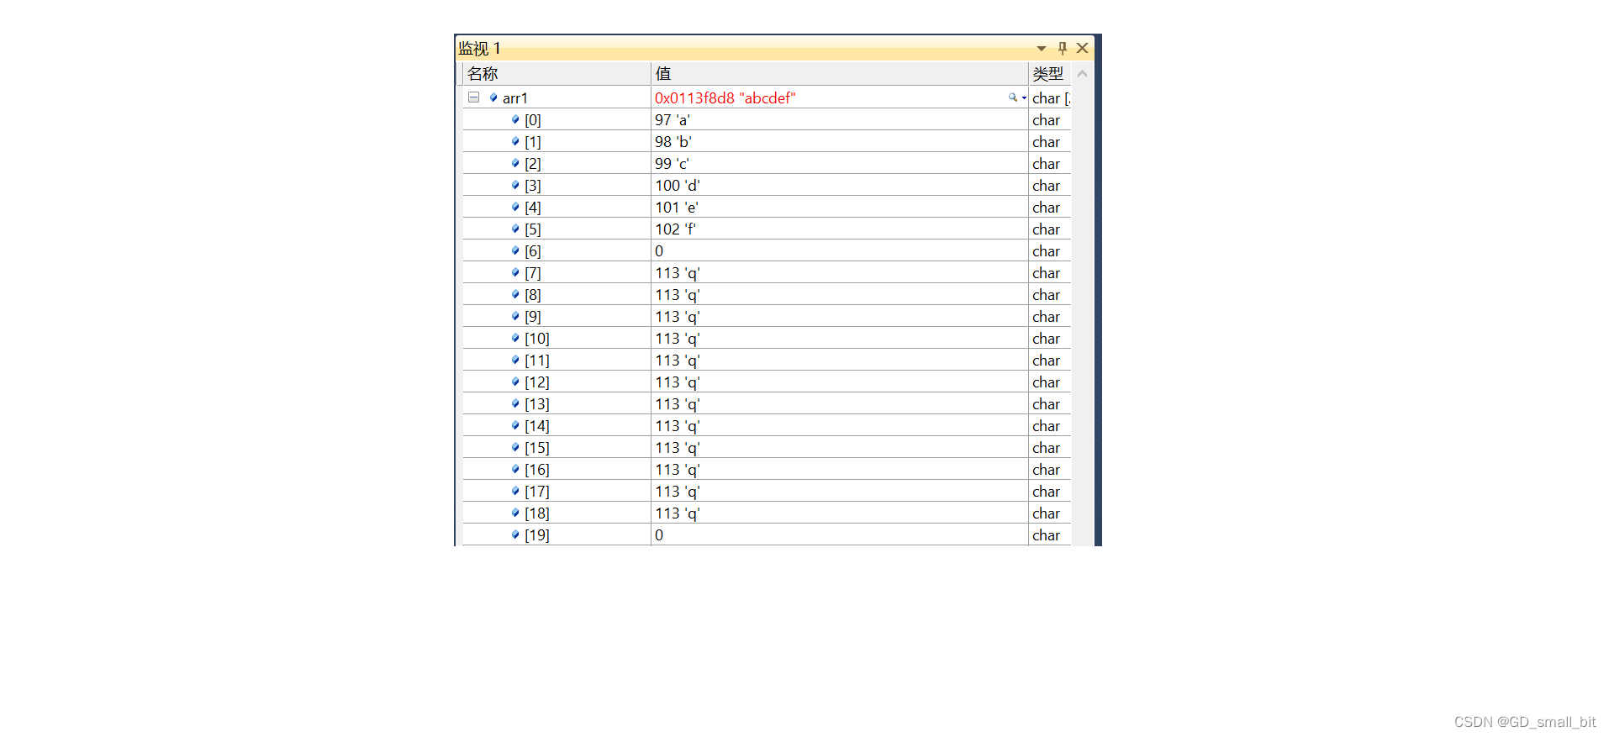Click the variable icon beside [17]
Screen dimensions: 1609x737
point(515,491)
